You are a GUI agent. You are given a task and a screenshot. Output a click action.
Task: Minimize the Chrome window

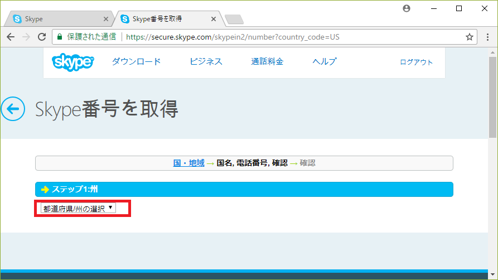(x=434, y=8)
